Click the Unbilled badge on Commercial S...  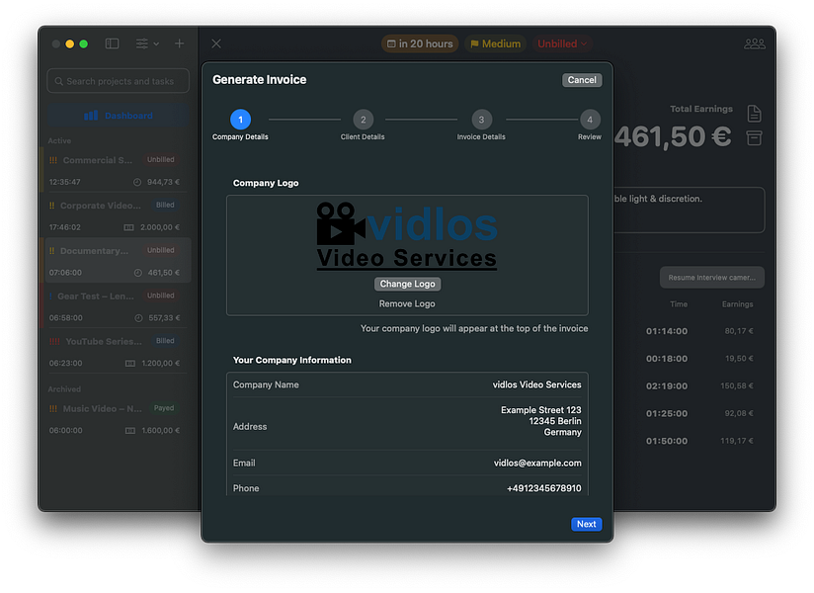click(160, 160)
